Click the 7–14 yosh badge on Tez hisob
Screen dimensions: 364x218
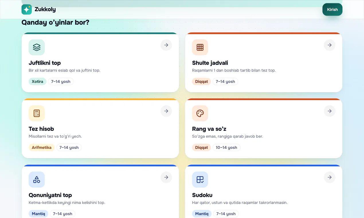point(69,147)
